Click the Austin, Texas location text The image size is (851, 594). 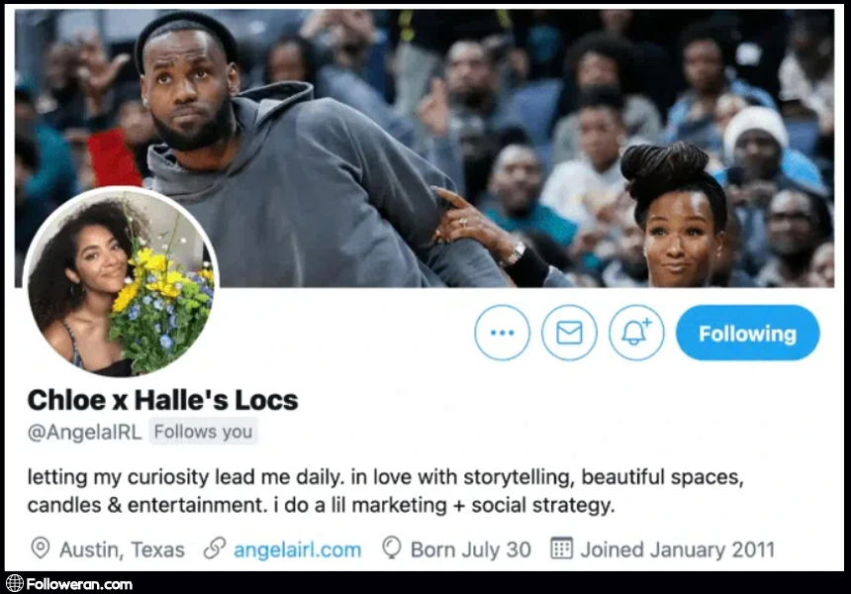click(x=122, y=549)
